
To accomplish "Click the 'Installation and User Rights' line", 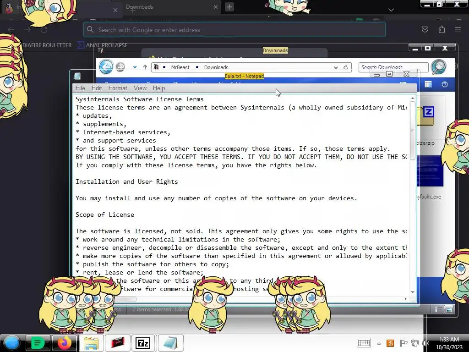I will [126, 181].
